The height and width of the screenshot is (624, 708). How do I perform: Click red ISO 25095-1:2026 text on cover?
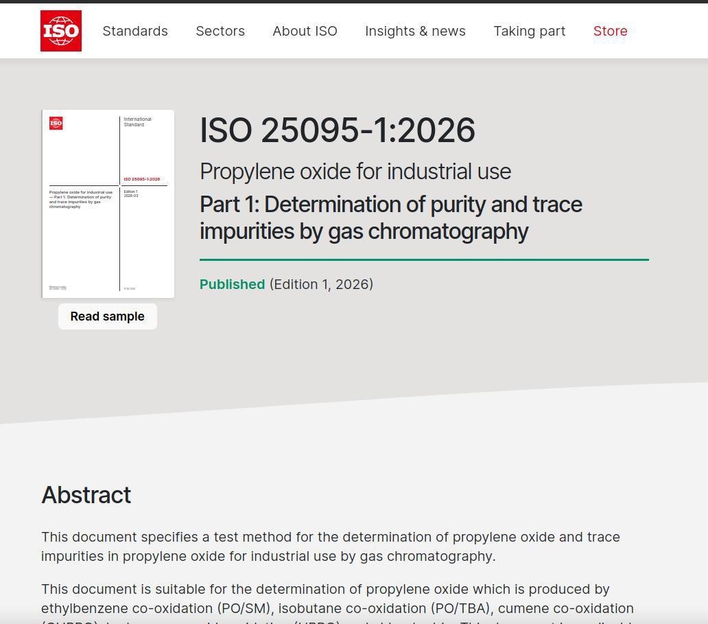[x=142, y=179]
